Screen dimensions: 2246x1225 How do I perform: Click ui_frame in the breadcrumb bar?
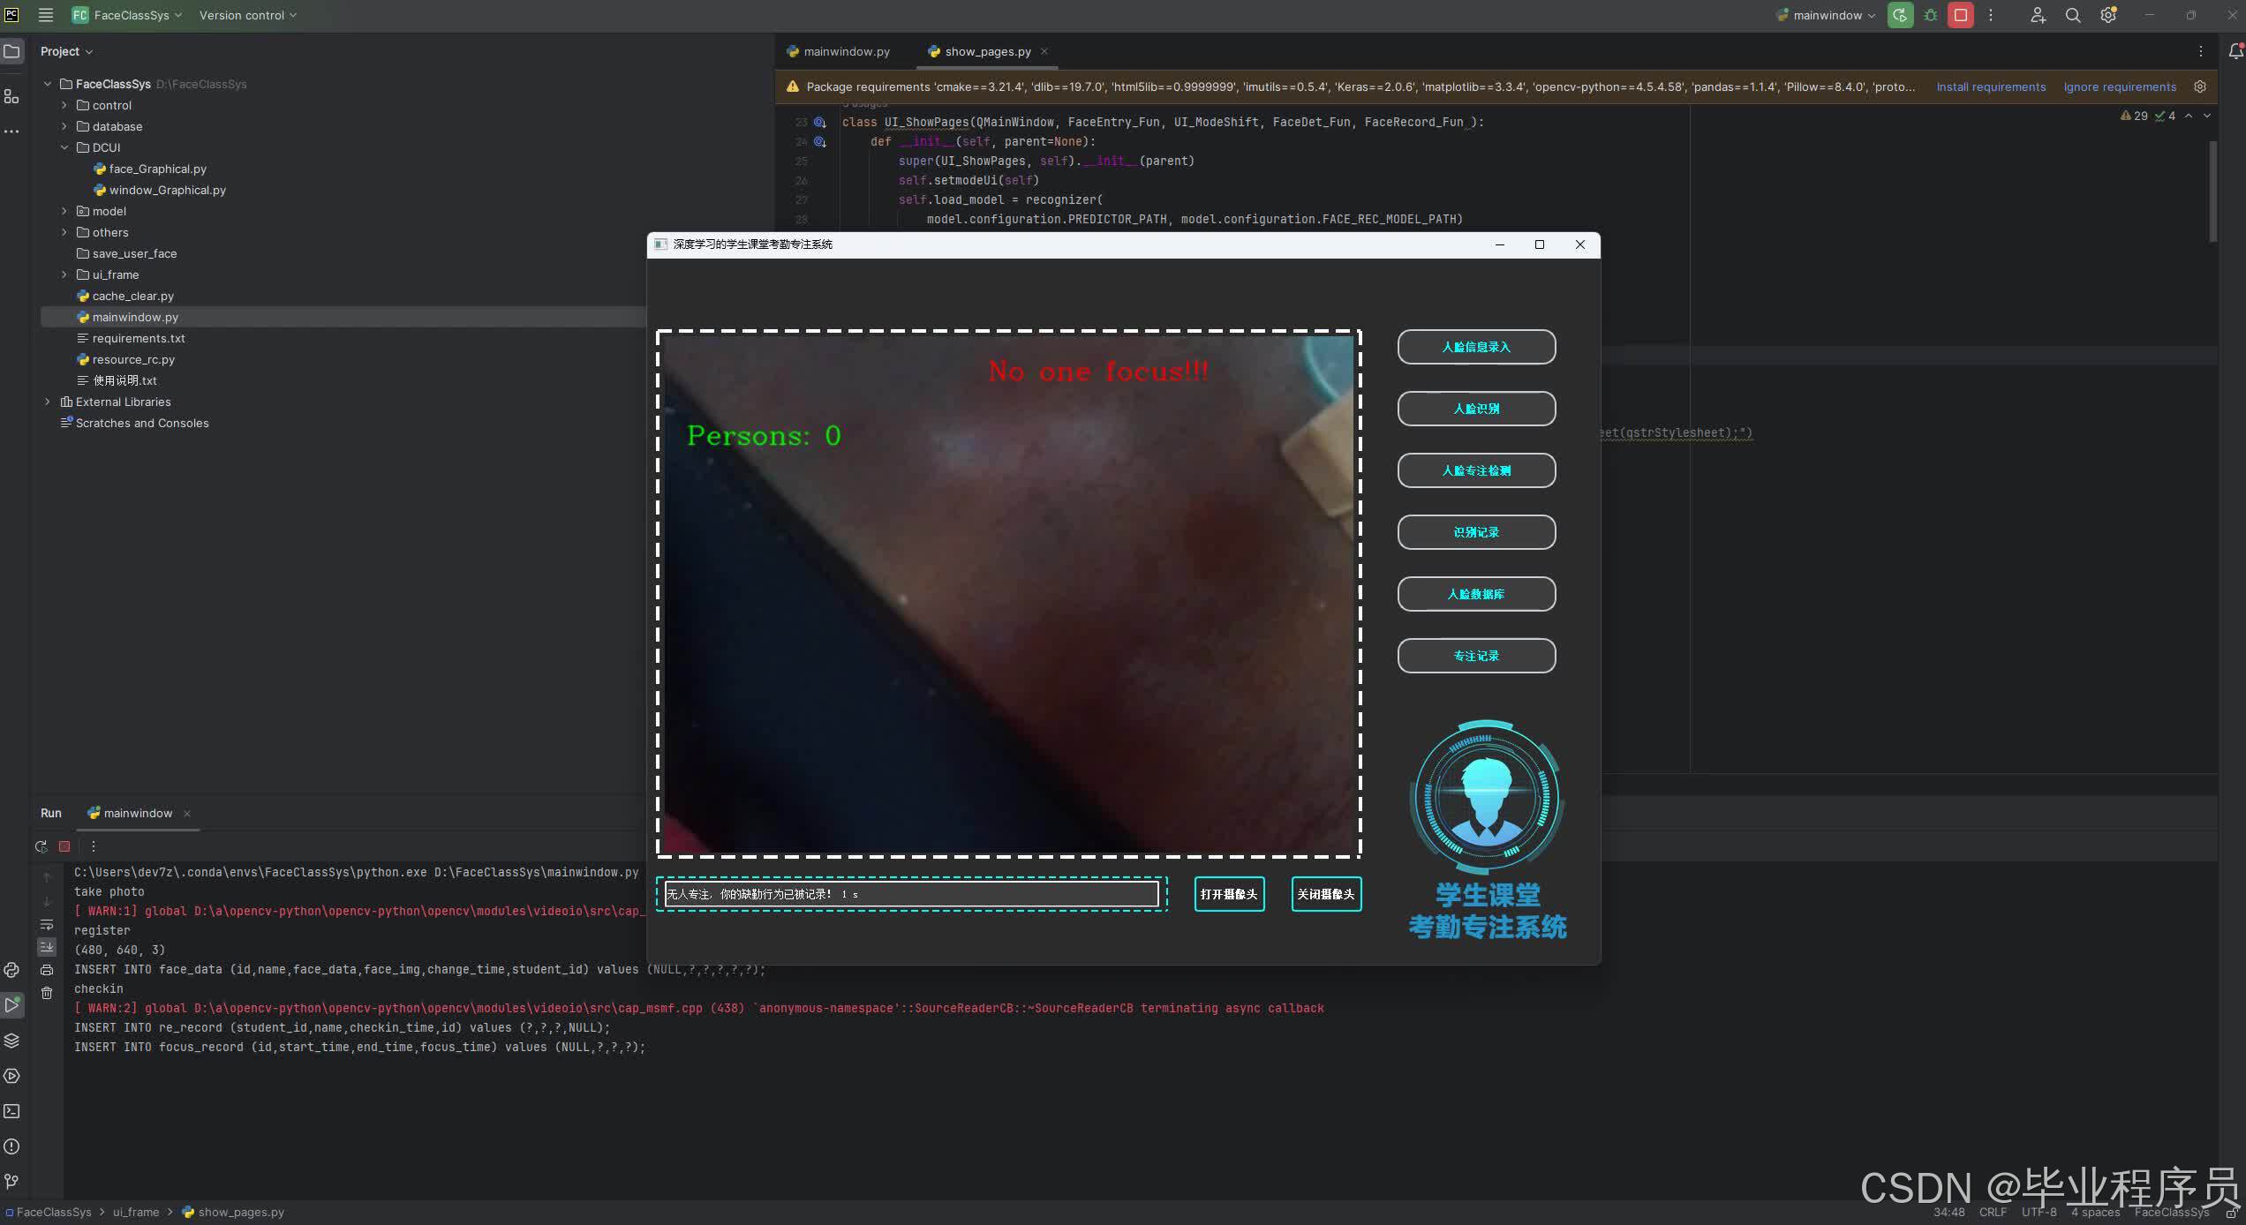click(x=136, y=1212)
